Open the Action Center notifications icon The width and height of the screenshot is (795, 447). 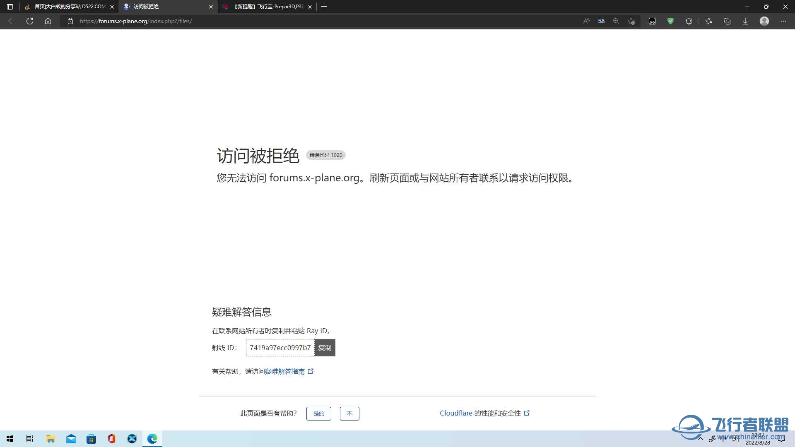(781, 439)
